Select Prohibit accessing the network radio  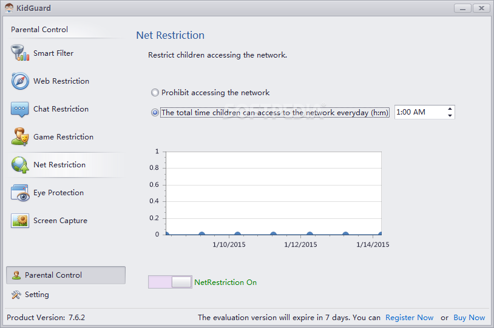(x=155, y=93)
